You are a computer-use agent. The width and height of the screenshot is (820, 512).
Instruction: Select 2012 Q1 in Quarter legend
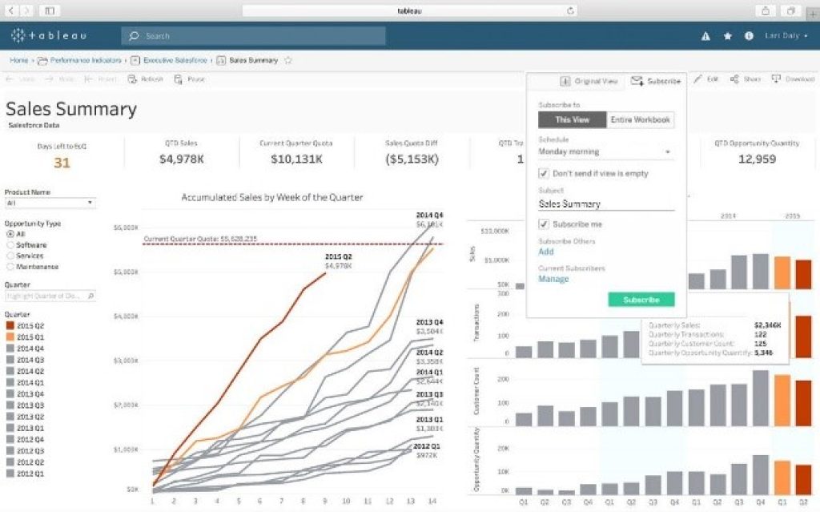[30, 474]
